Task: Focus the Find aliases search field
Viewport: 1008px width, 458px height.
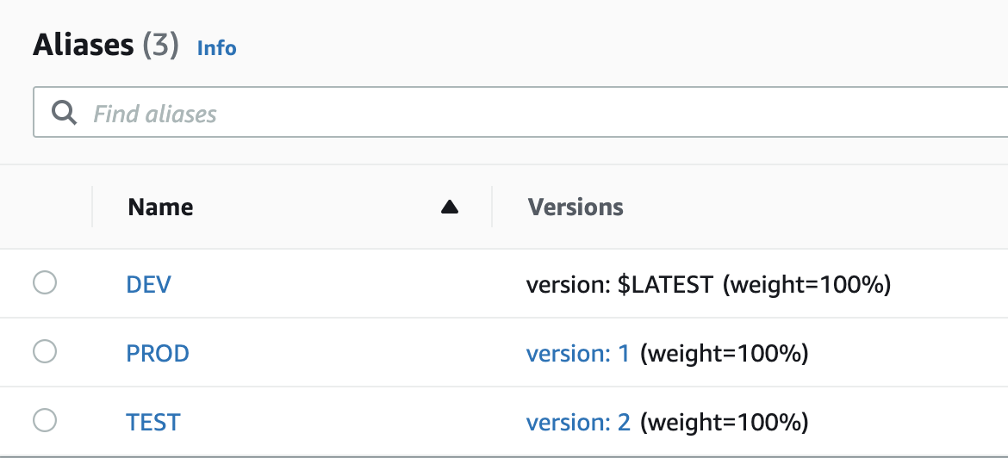Action: pos(520,113)
